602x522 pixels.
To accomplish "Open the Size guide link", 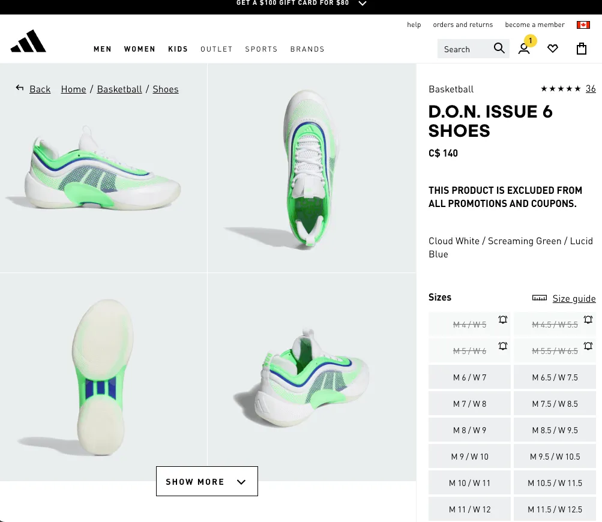I will (574, 298).
